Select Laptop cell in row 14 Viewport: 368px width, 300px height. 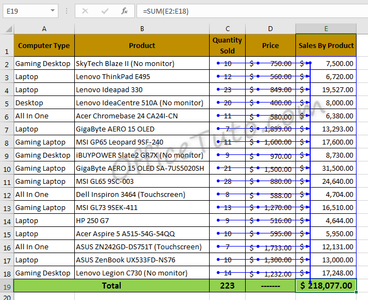tap(44, 220)
